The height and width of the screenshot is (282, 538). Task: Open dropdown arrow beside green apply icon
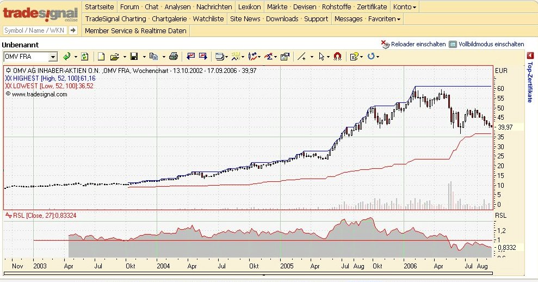(76, 57)
